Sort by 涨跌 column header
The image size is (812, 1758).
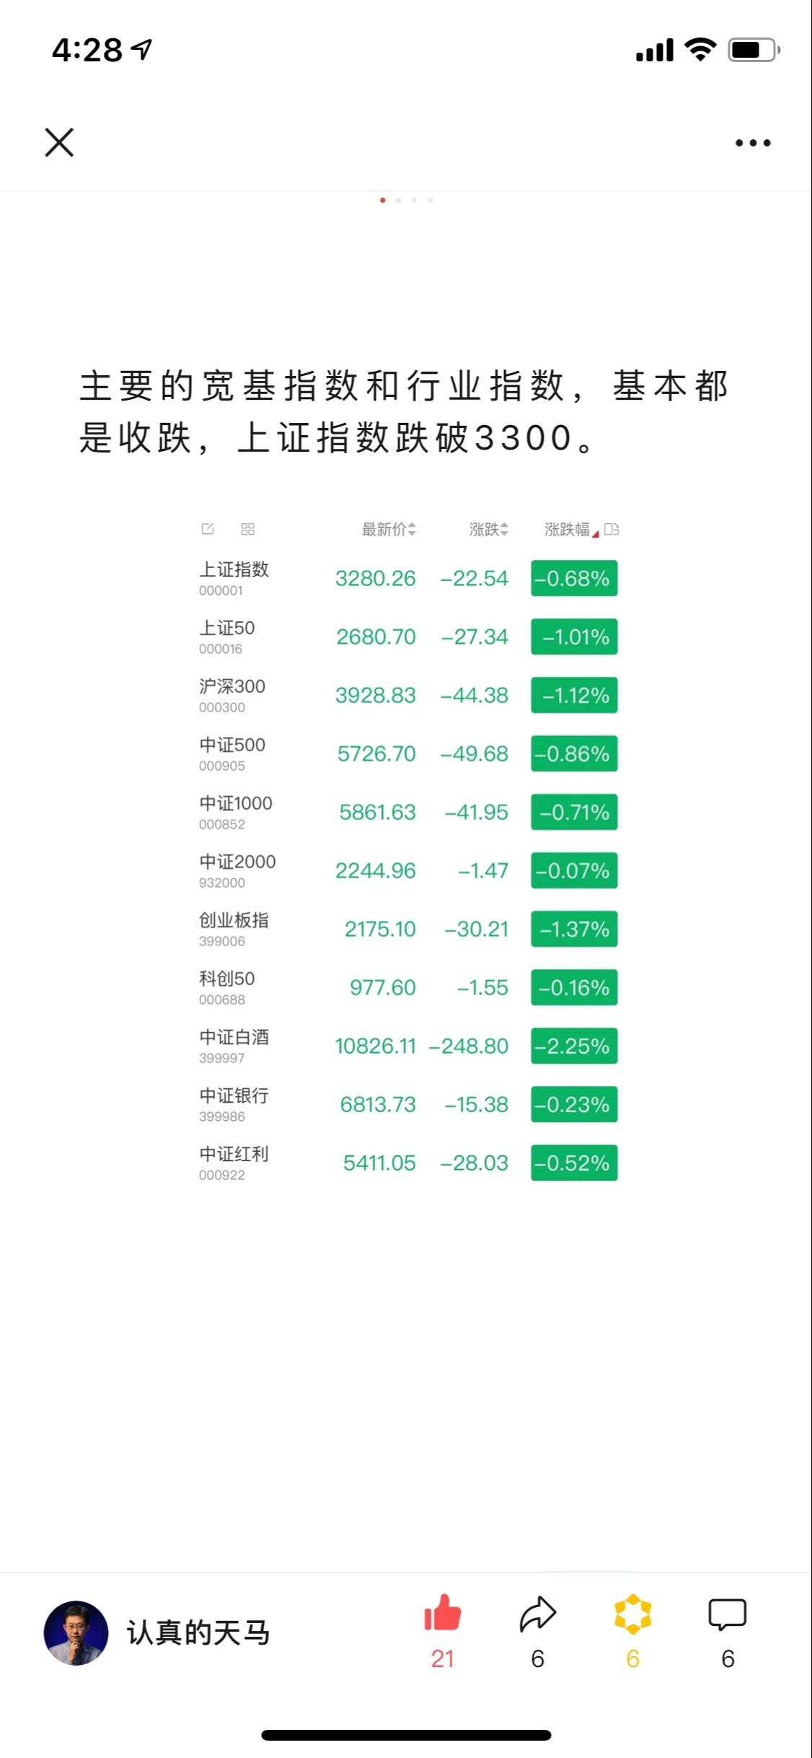(488, 529)
